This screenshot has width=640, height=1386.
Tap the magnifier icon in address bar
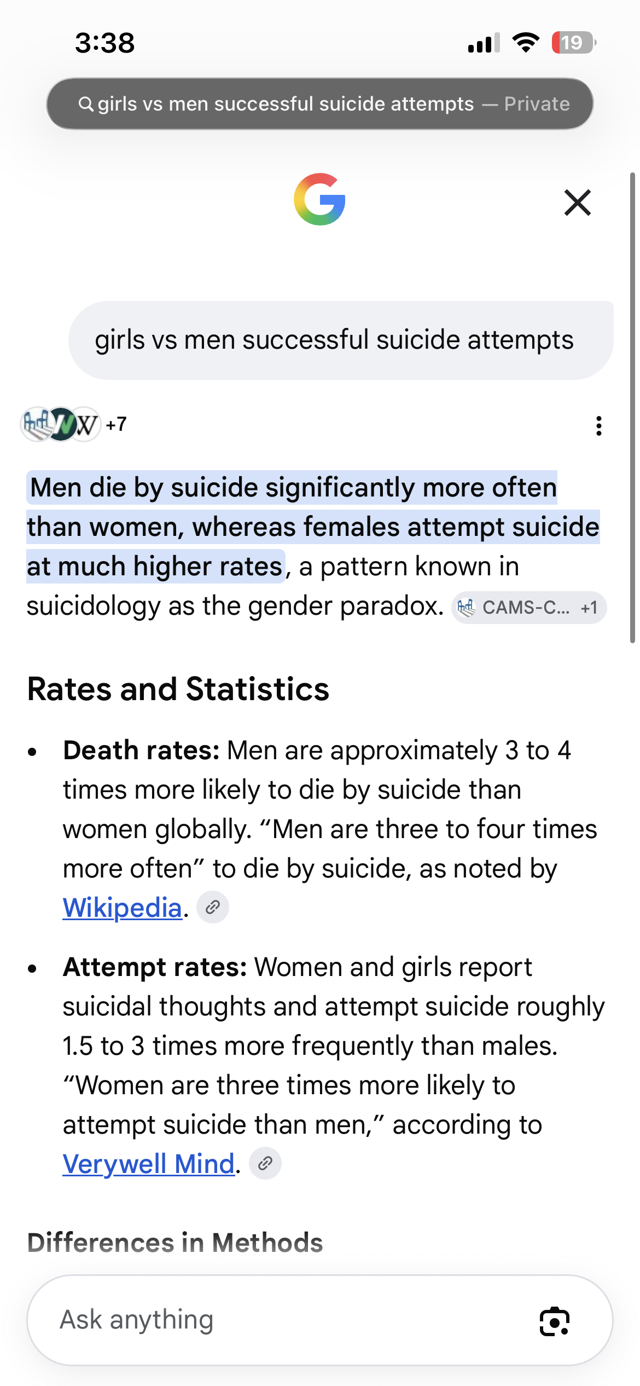(x=86, y=103)
